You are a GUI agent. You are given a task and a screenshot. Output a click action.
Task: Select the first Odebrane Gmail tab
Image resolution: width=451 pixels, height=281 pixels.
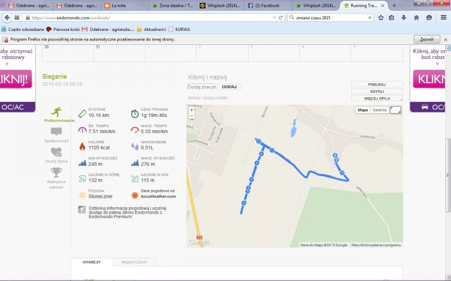[29, 6]
